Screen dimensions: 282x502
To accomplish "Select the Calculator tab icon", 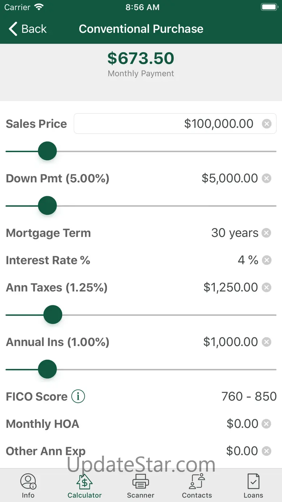I will (84, 481).
